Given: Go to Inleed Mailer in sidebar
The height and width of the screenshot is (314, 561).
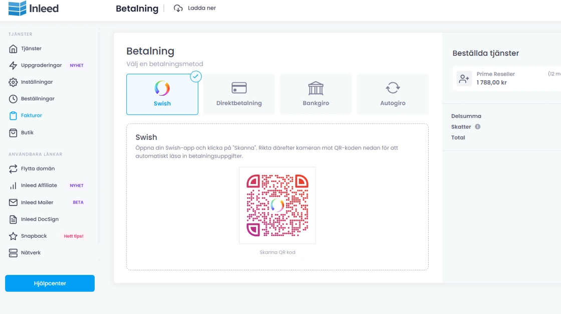Looking at the screenshot, I should point(37,203).
